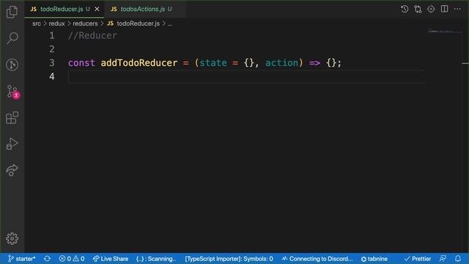Click line number 2 in the gutter
The width and height of the screenshot is (469, 264).
pyautogui.click(x=52, y=49)
